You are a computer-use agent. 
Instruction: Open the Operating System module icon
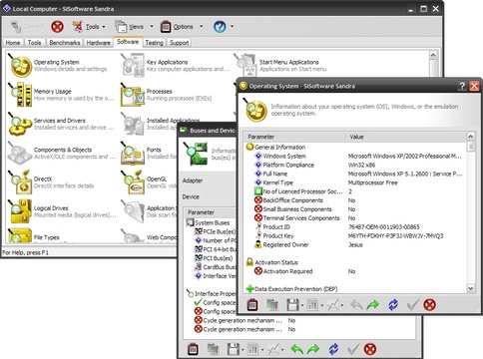coord(21,66)
